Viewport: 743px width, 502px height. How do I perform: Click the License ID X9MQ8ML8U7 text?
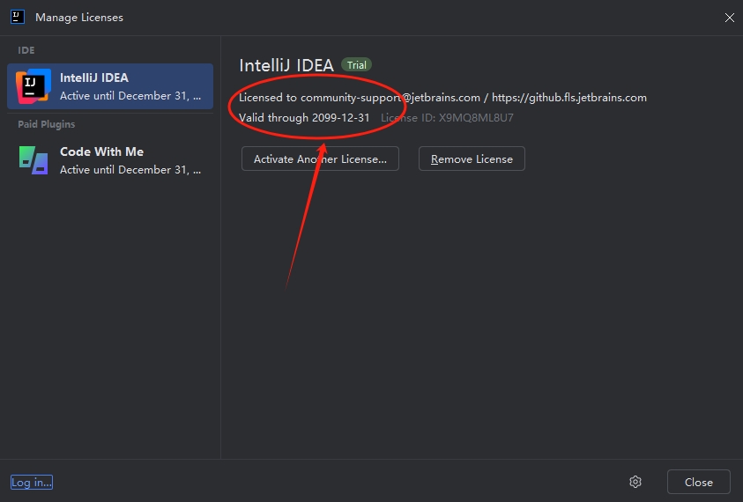click(447, 118)
